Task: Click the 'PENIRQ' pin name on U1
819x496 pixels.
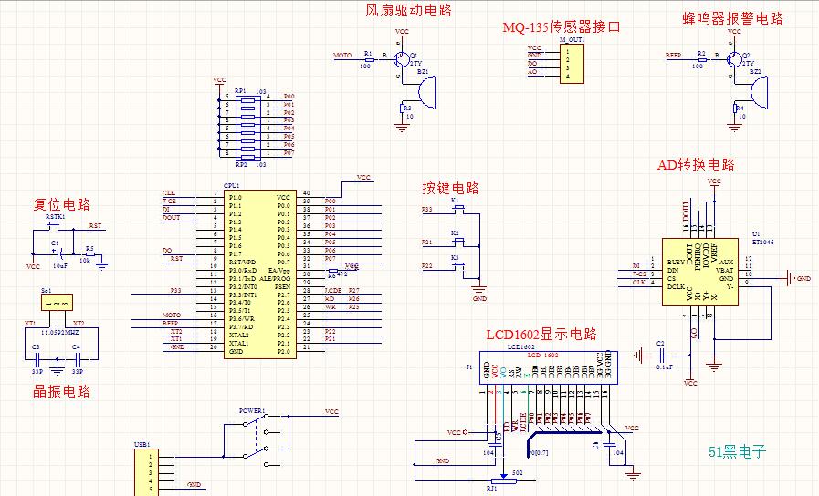Action: click(698, 256)
